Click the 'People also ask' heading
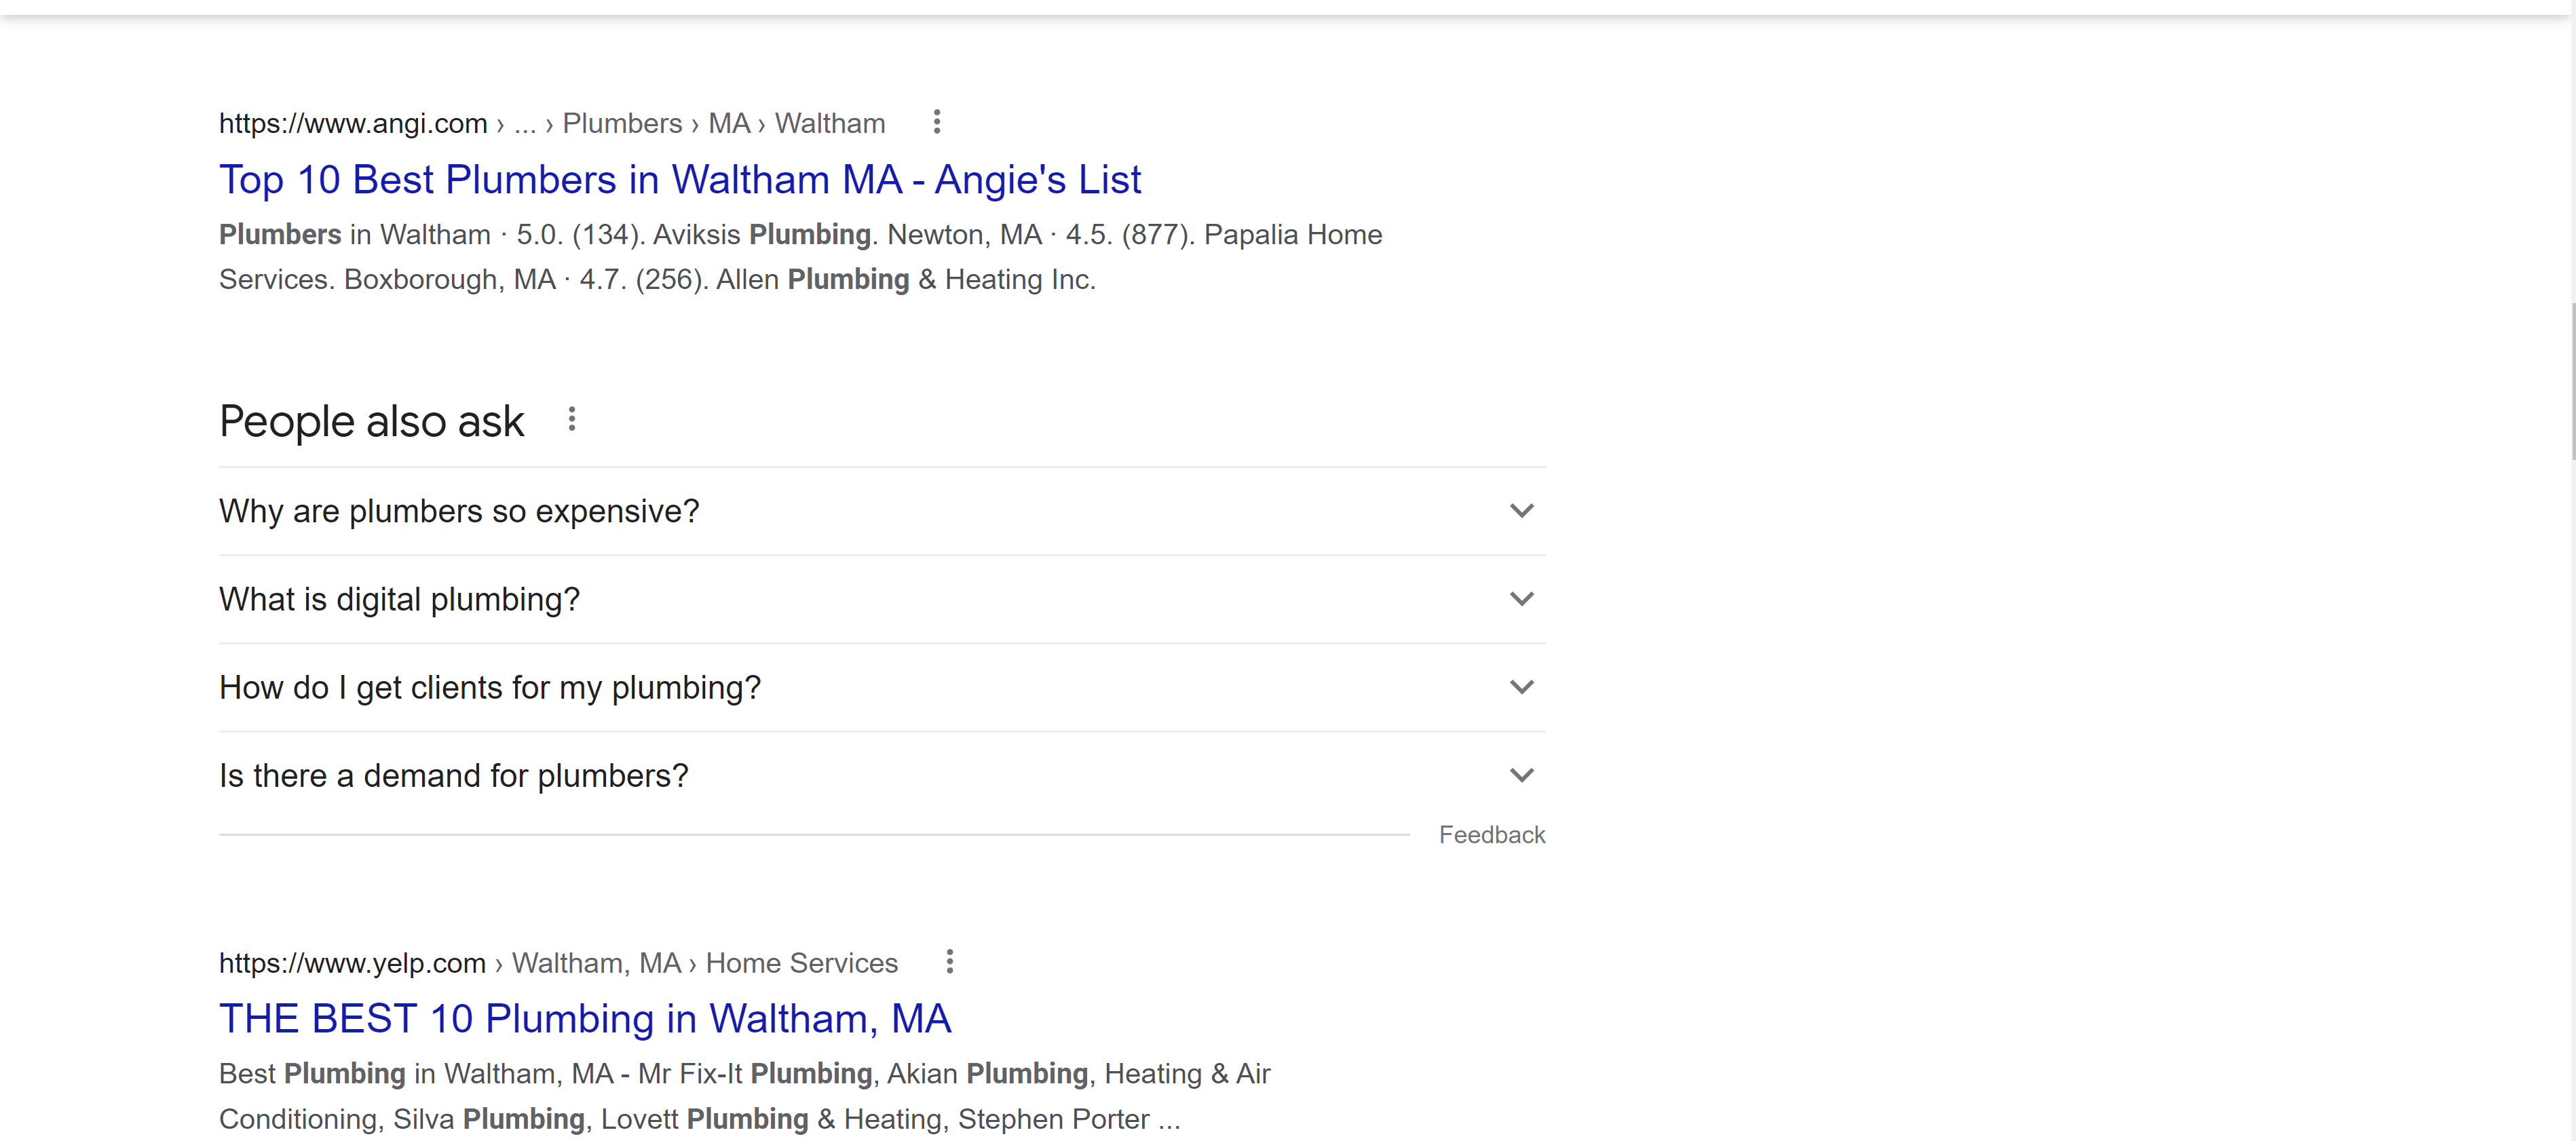 pos(371,421)
